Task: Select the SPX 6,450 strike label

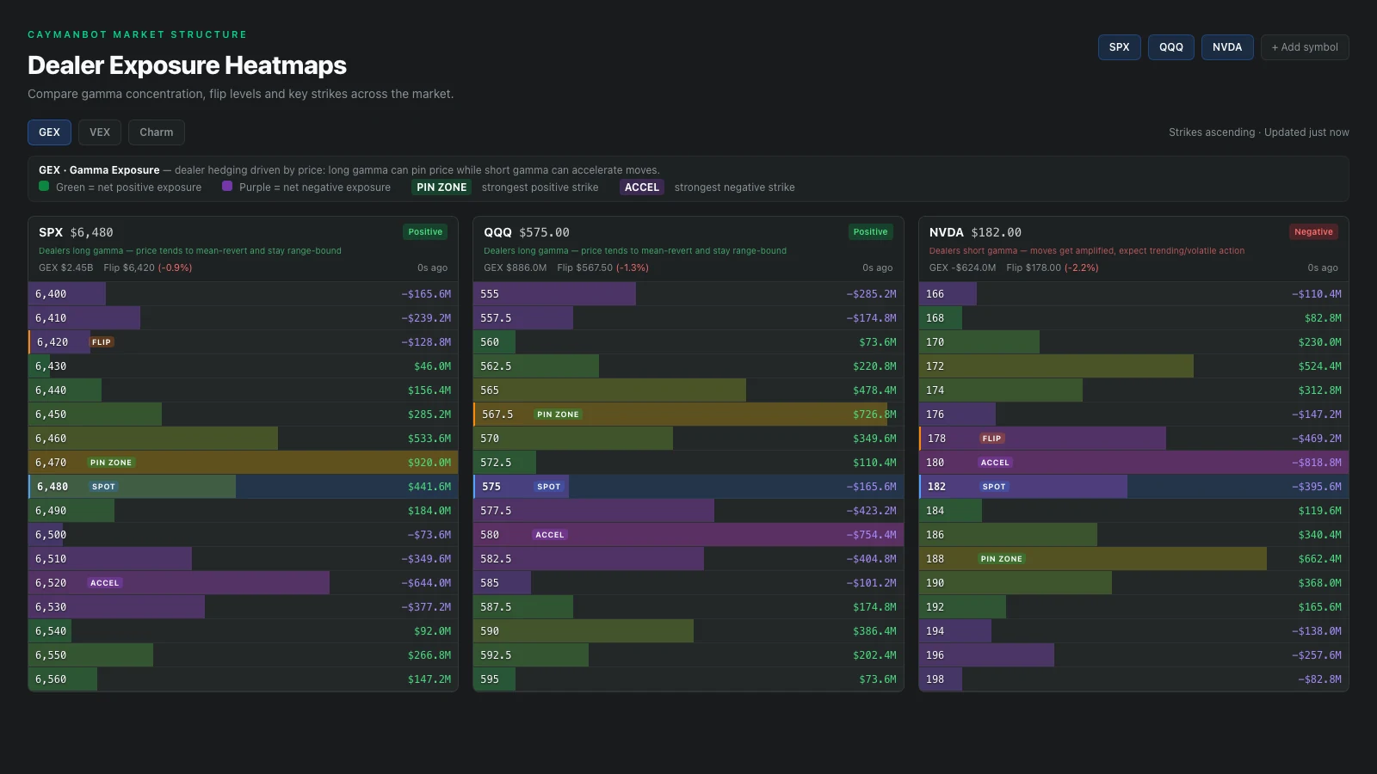Action: [51, 415]
